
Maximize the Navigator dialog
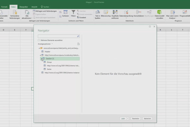pos(150,26)
